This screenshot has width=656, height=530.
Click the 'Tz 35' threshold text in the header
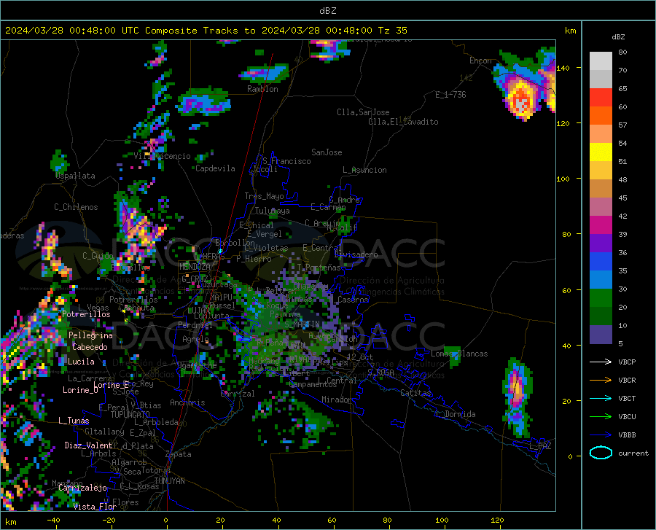point(392,30)
